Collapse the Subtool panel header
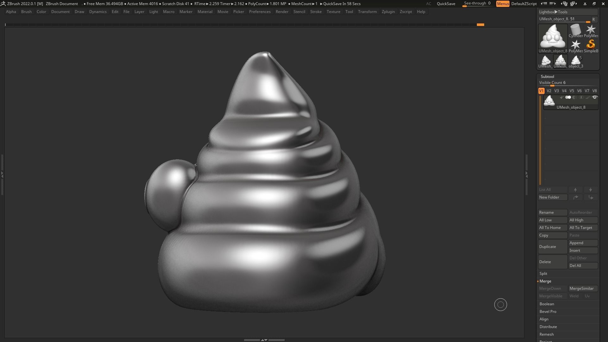The image size is (608, 342). click(548, 77)
